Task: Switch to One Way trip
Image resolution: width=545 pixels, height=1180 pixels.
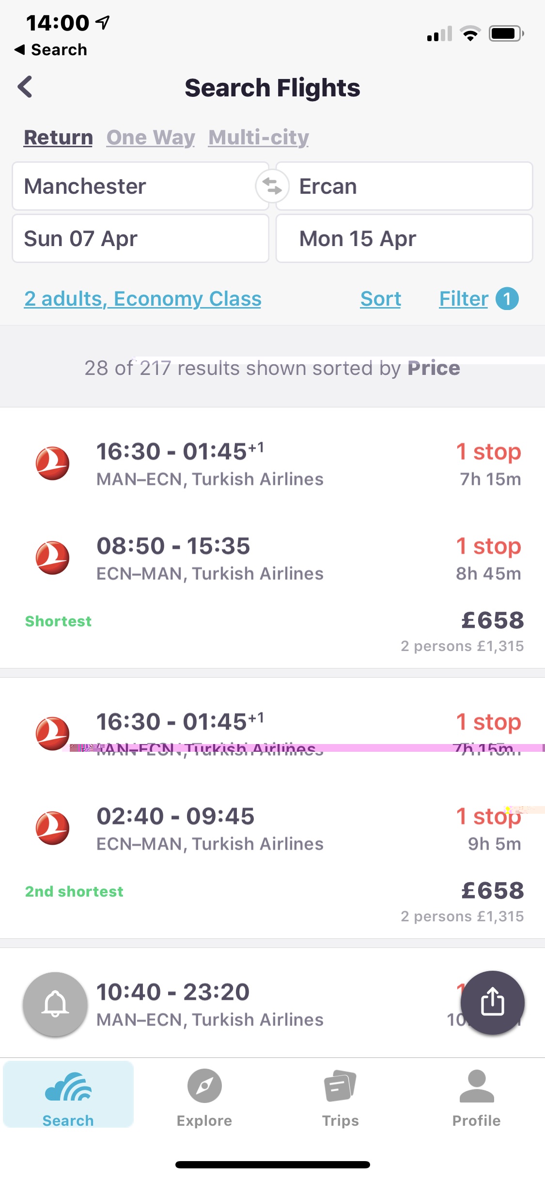Action: (x=151, y=138)
